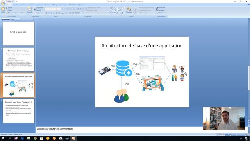The image size is (250, 141).
Task: Show hidden system tray icons chevron
Action: (241, 138)
